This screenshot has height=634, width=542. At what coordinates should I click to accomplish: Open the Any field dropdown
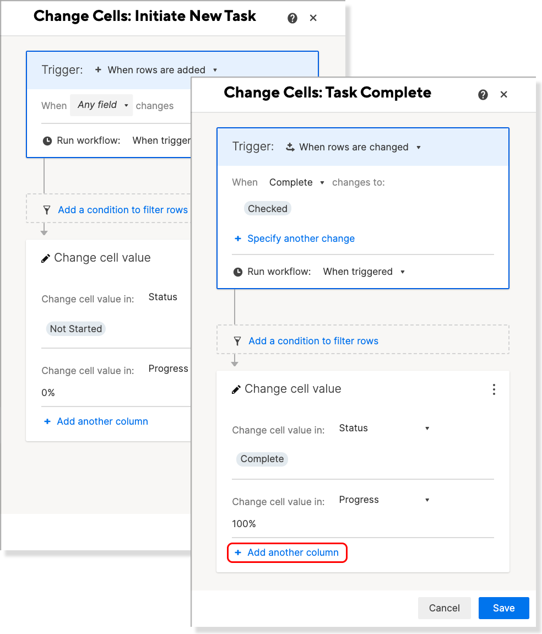point(101,105)
